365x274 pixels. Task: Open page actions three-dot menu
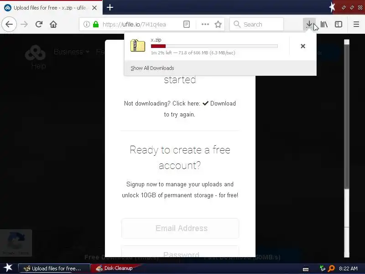click(x=205, y=24)
